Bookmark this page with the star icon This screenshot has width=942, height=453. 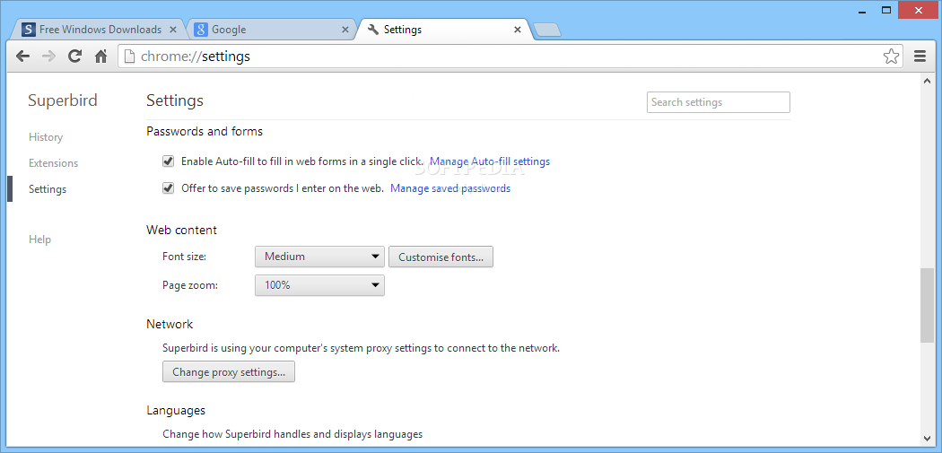tap(891, 57)
